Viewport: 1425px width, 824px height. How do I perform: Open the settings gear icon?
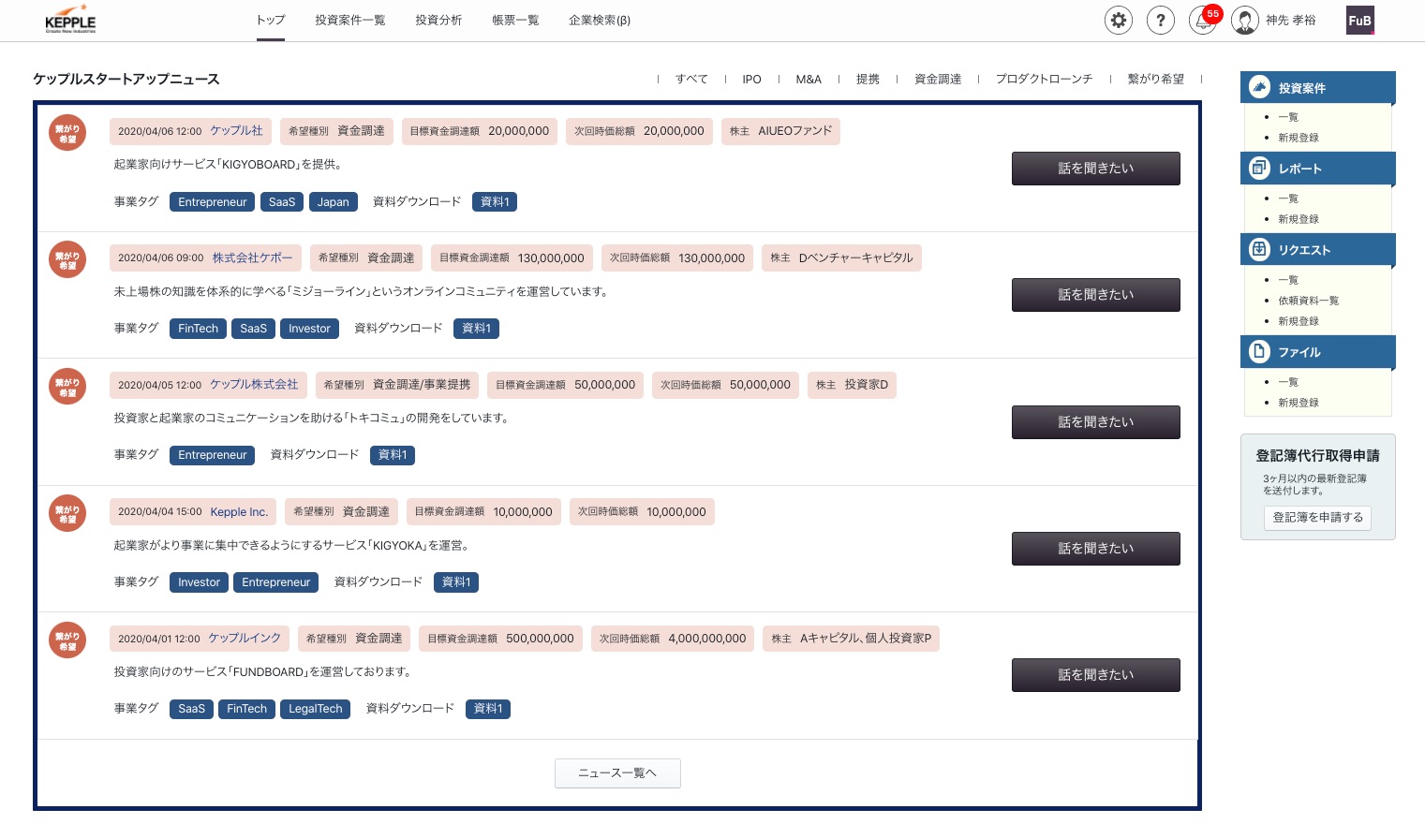pos(1118,21)
